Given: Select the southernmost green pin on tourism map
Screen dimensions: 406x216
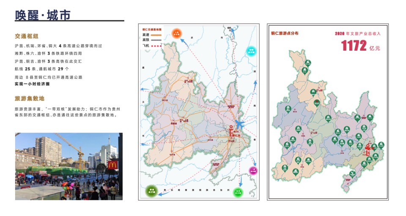Looking at the screenshot, I should pyautogui.click(x=352, y=174).
